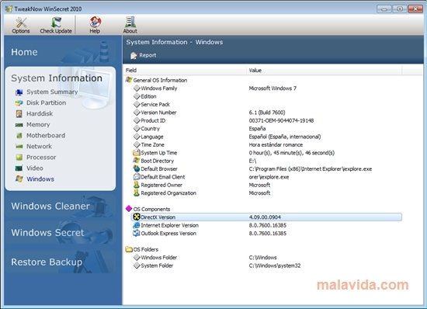
Task: Open the System Information section header
Action: pyautogui.click(x=57, y=78)
